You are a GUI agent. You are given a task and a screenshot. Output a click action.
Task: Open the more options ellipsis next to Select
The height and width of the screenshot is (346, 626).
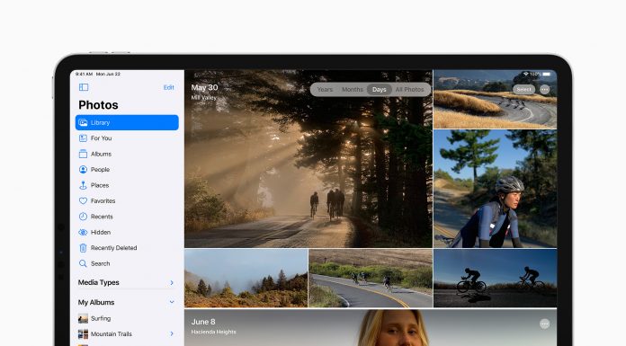[x=544, y=89]
